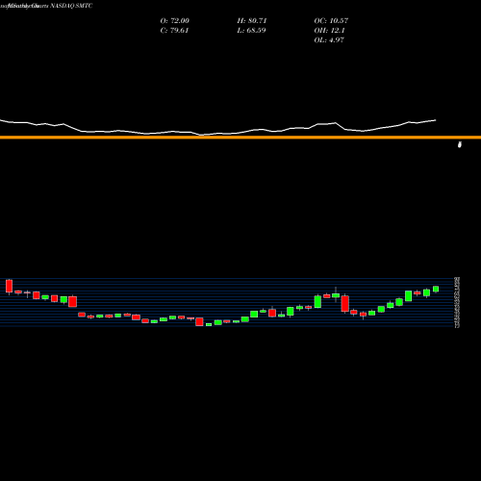Click the OH: 12.1 reading
The image size is (481, 481).
[329, 31]
